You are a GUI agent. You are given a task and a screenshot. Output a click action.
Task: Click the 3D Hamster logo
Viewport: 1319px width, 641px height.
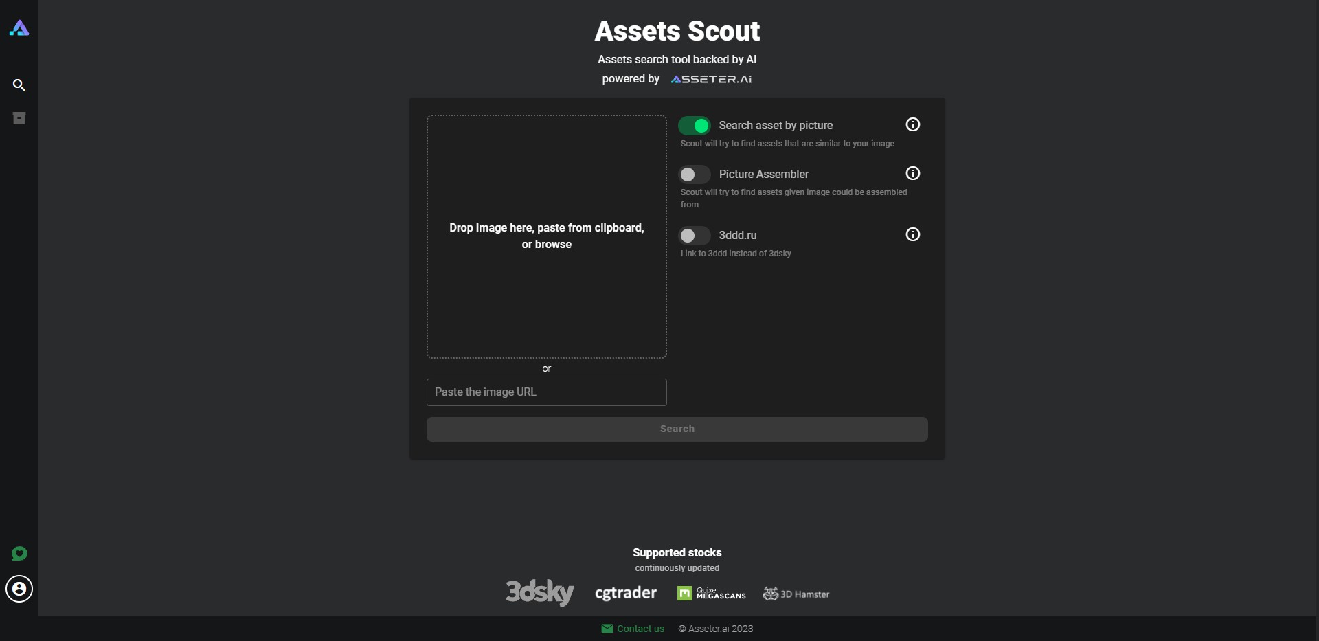(x=796, y=594)
